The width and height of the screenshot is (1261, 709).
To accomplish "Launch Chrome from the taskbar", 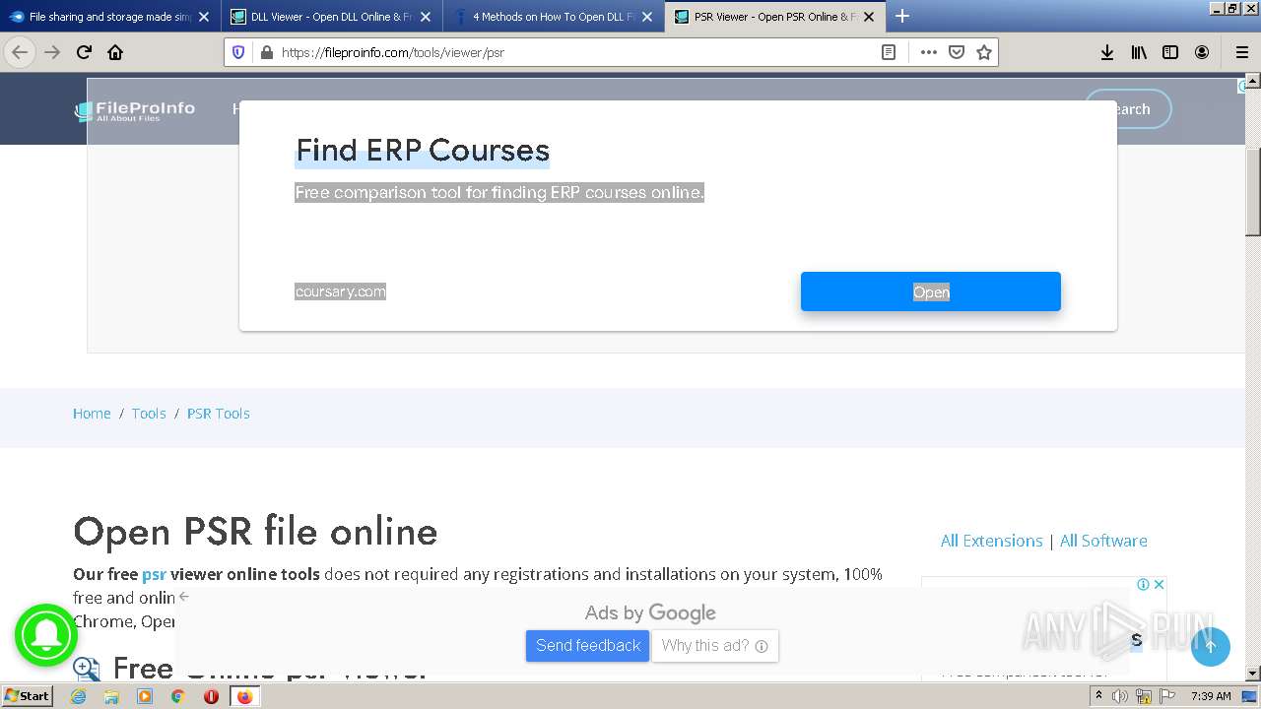I will 177,696.
